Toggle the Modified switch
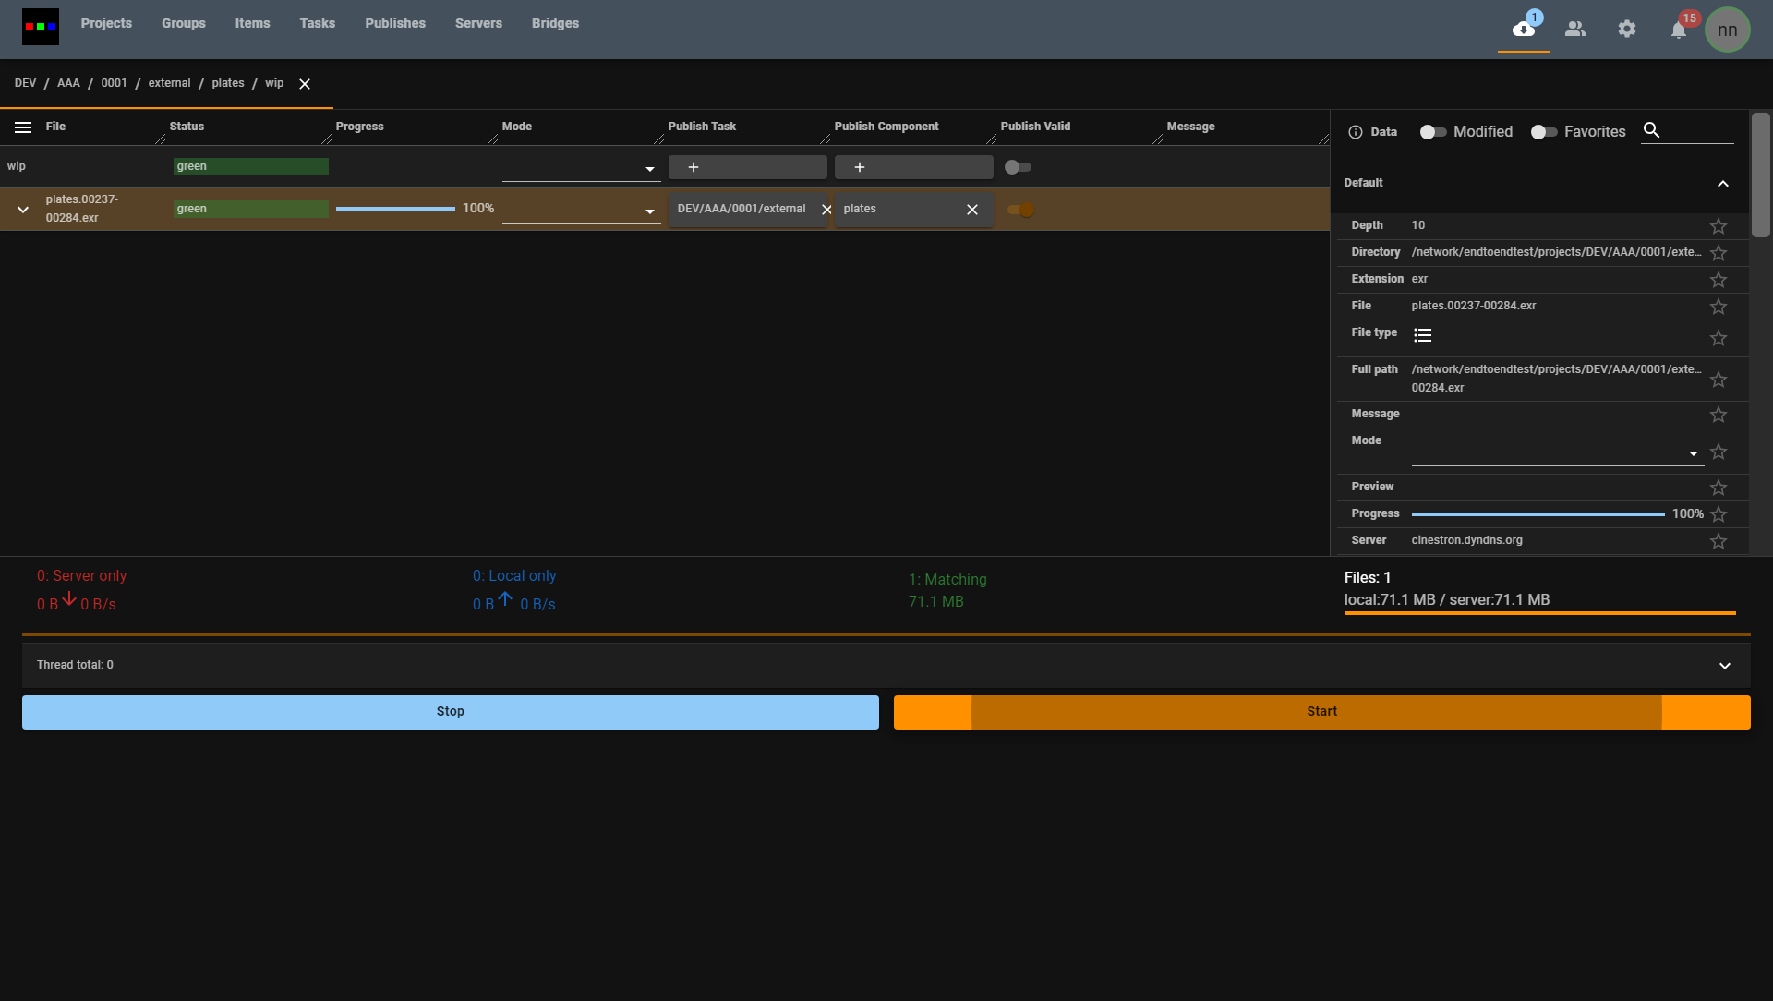Image resolution: width=1773 pixels, height=1001 pixels. coord(1432,132)
